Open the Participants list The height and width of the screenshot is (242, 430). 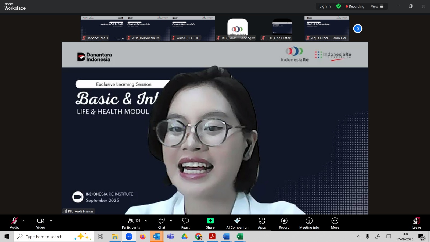(131, 223)
